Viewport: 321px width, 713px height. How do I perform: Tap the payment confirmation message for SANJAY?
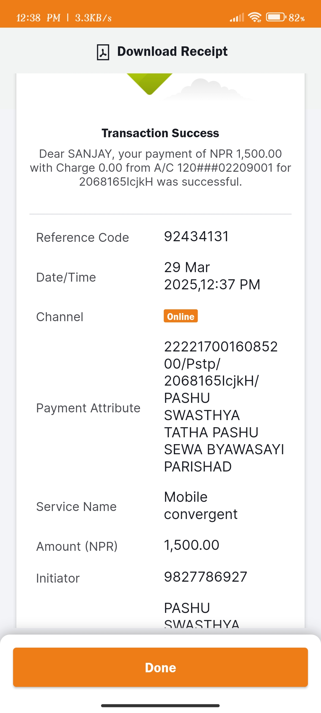click(160, 168)
